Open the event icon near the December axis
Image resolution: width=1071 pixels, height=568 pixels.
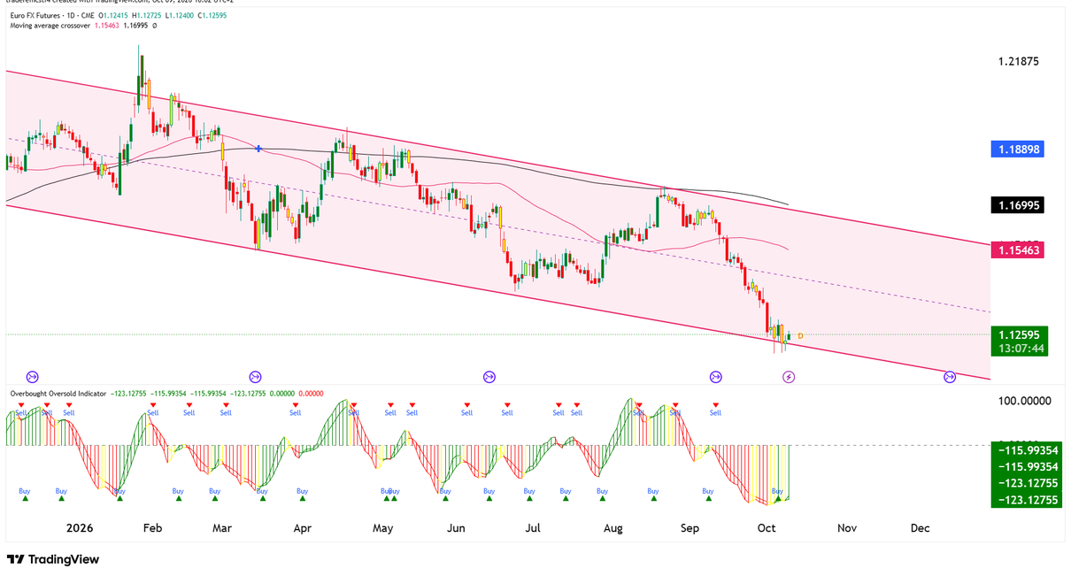950,377
